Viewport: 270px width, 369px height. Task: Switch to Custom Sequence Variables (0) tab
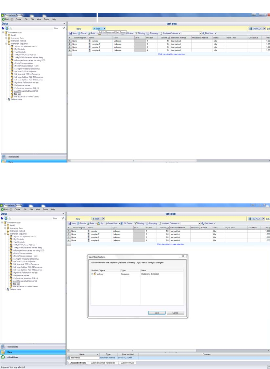pyautogui.click(x=103, y=363)
